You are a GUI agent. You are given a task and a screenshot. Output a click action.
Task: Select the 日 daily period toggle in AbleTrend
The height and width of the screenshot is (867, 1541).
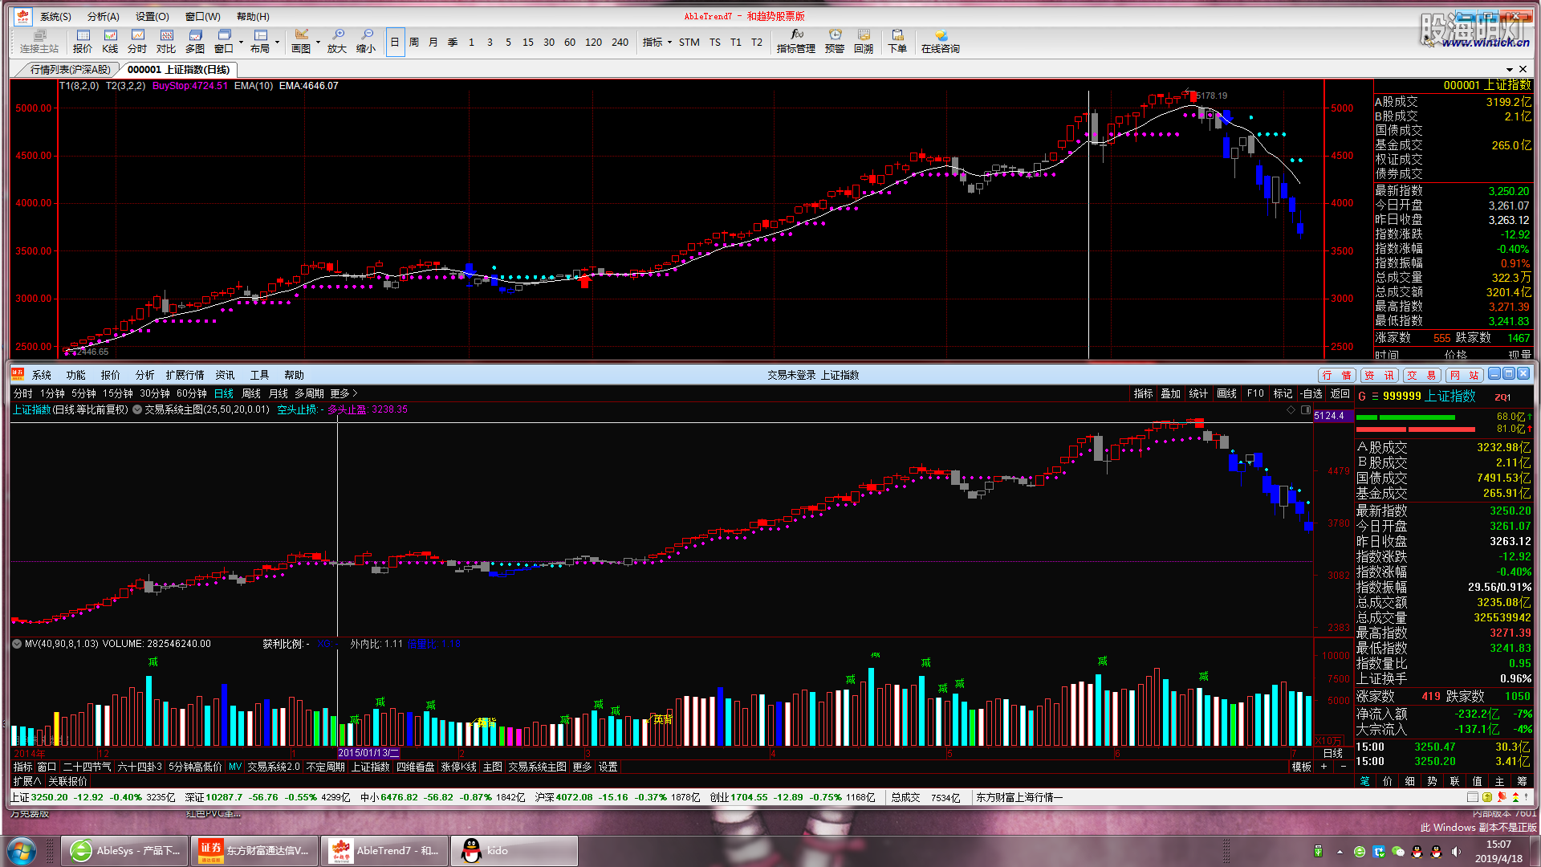point(395,42)
